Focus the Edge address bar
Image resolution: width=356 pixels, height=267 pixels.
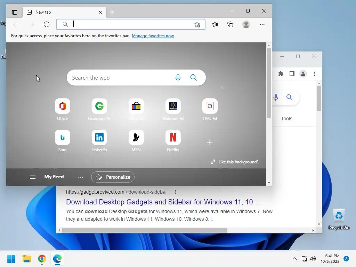coord(131,24)
